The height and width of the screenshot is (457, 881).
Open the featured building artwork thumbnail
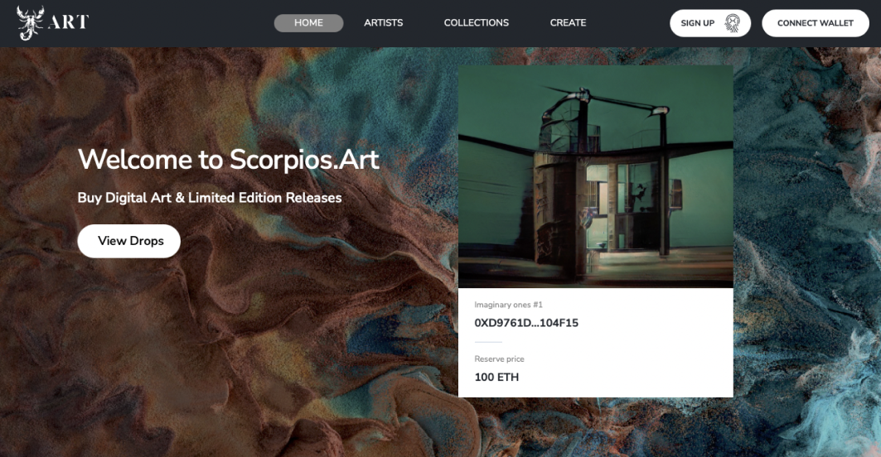[596, 176]
